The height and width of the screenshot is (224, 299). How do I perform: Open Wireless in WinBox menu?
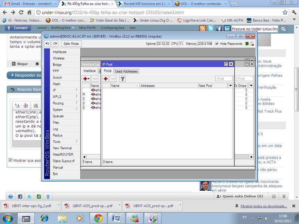click(x=59, y=58)
